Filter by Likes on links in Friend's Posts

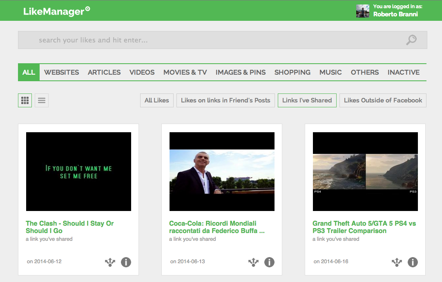pos(225,100)
